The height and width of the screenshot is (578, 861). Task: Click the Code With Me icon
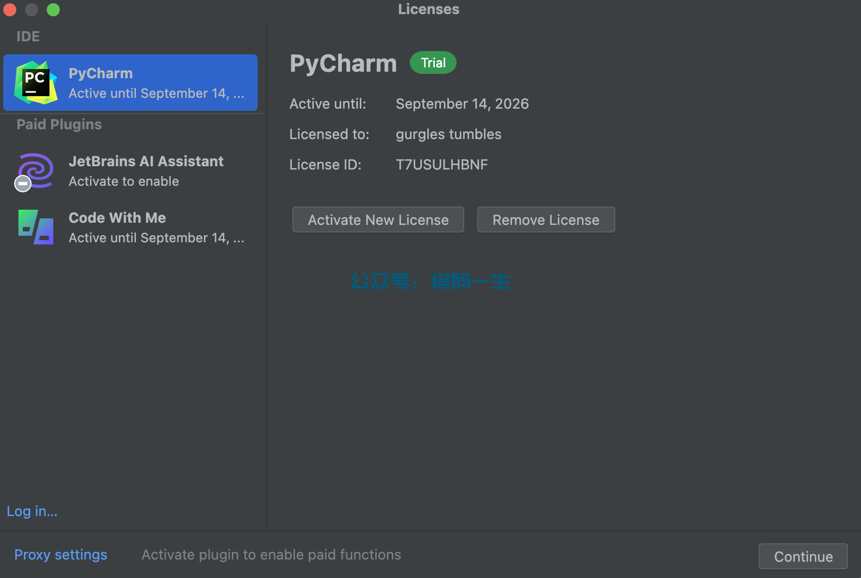pyautogui.click(x=36, y=227)
